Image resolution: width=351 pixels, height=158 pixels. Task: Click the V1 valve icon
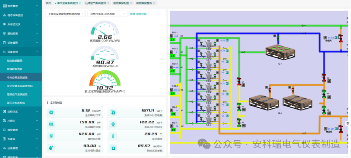[239, 81]
